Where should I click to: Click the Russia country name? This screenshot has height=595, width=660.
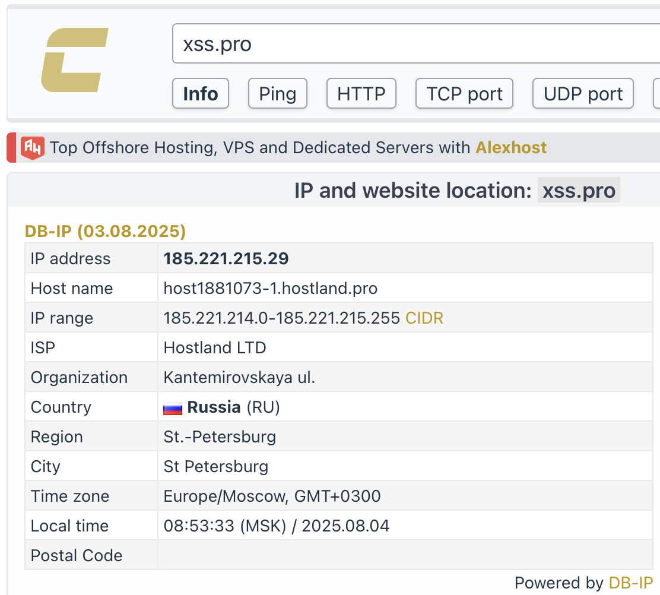(214, 407)
